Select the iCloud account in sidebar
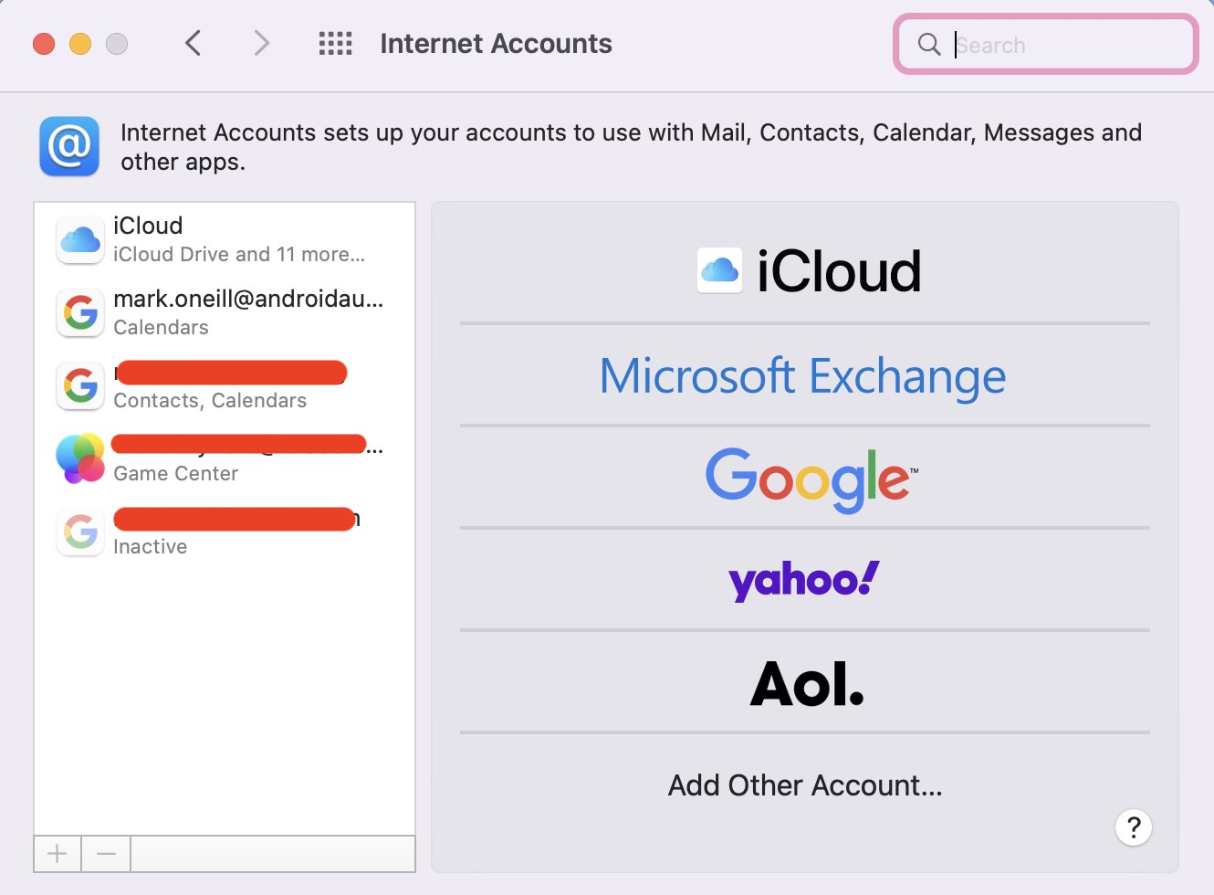This screenshot has width=1214, height=895. pos(224,239)
